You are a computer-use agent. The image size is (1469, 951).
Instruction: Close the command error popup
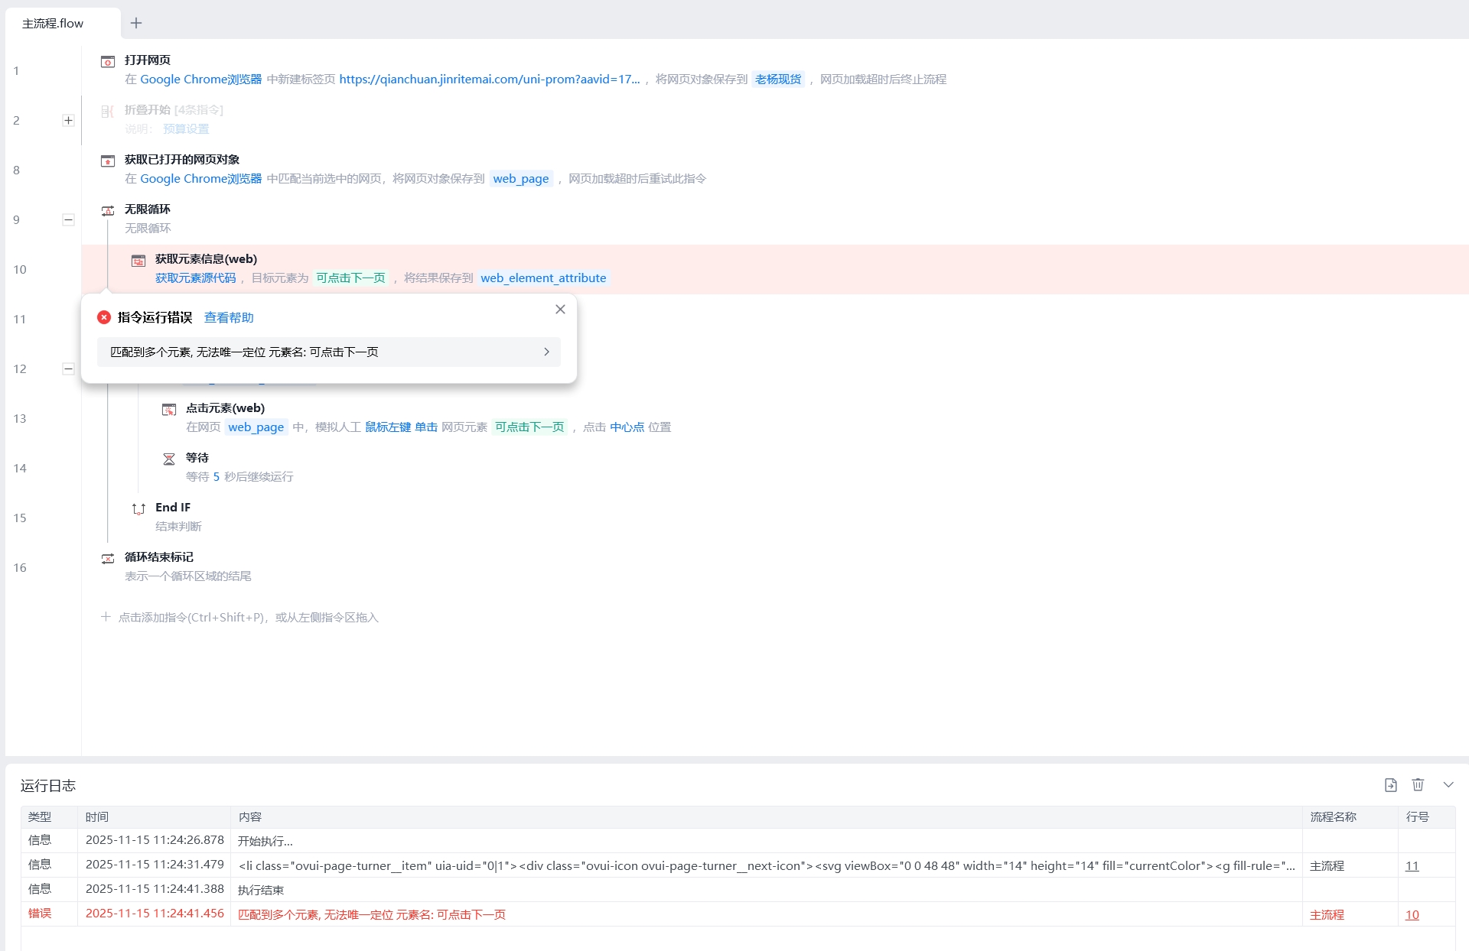[x=560, y=309]
